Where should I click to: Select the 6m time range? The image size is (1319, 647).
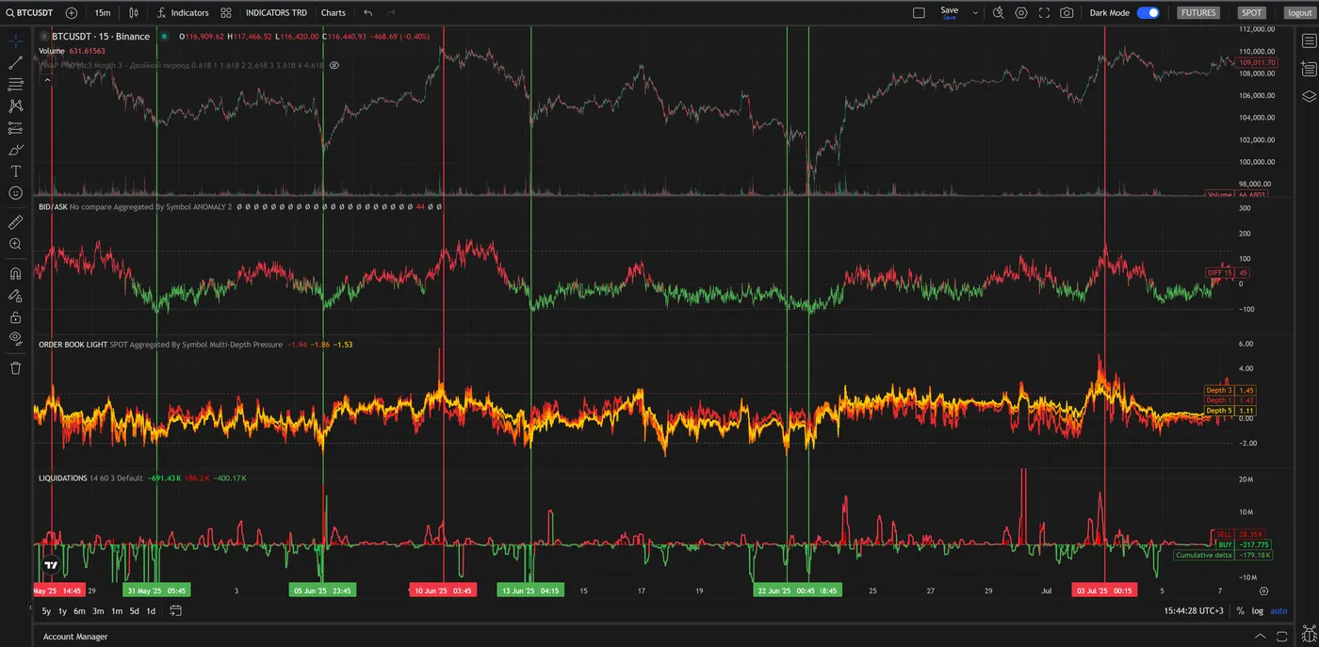(80, 611)
